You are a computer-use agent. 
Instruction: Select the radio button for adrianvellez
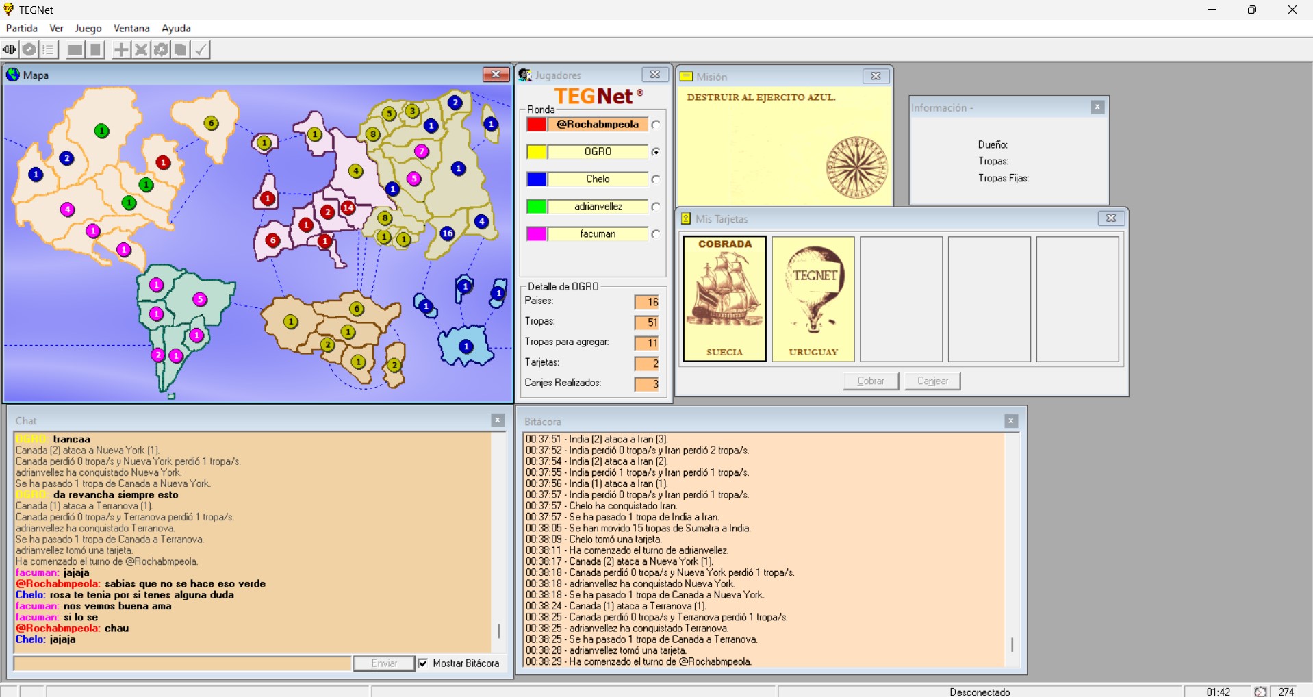point(656,207)
